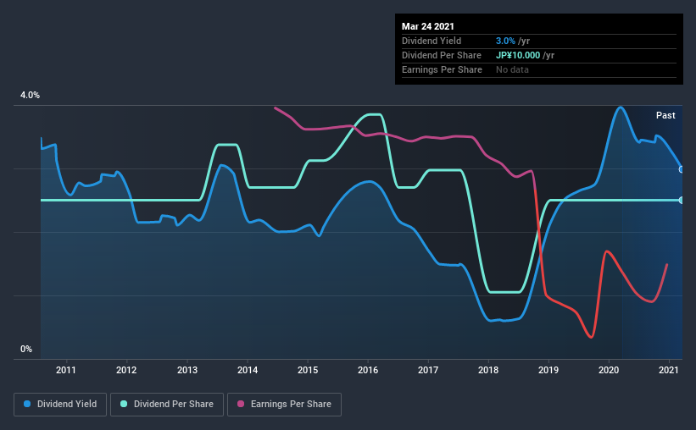Click the blue endpoint marker on yield line
Image resolution: width=696 pixels, height=430 pixels.
click(681, 169)
